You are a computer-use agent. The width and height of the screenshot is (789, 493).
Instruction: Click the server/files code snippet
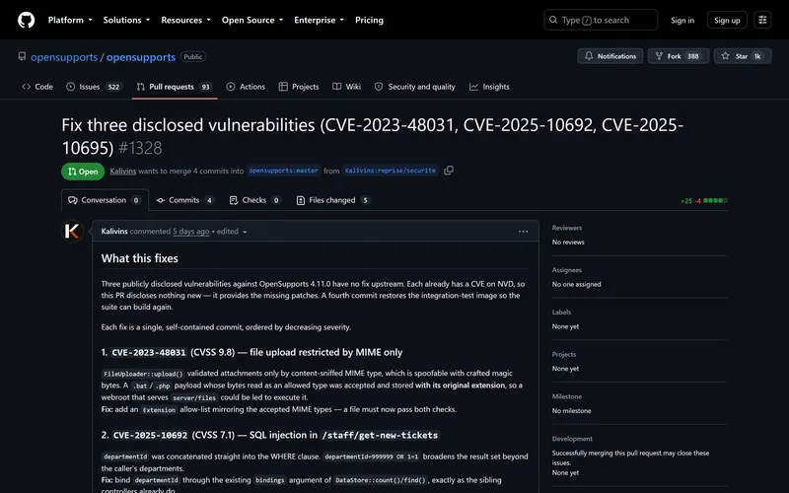pos(194,398)
